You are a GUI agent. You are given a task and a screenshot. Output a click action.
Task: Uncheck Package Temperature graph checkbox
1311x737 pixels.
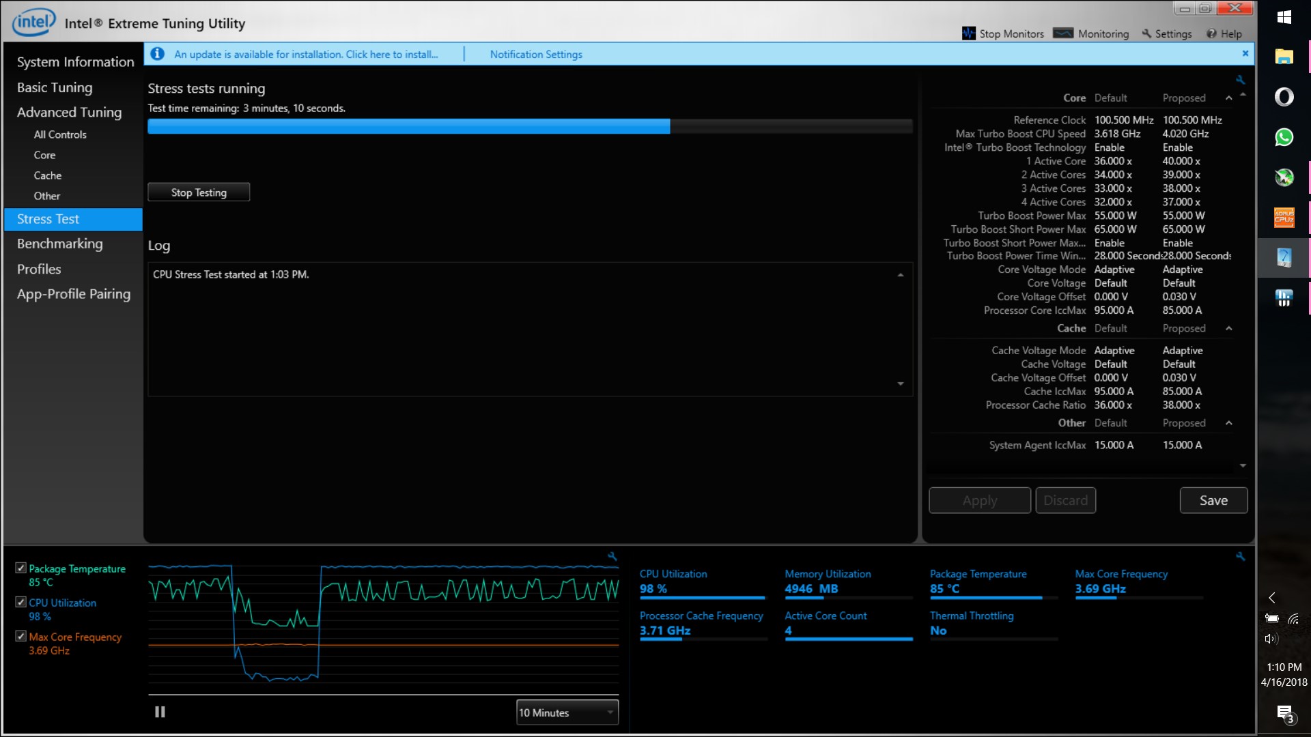tap(21, 568)
